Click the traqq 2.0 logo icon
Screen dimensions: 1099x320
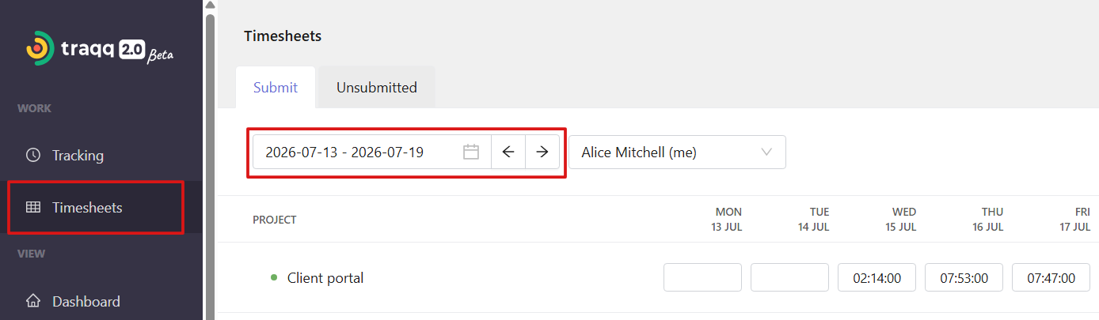click(40, 48)
